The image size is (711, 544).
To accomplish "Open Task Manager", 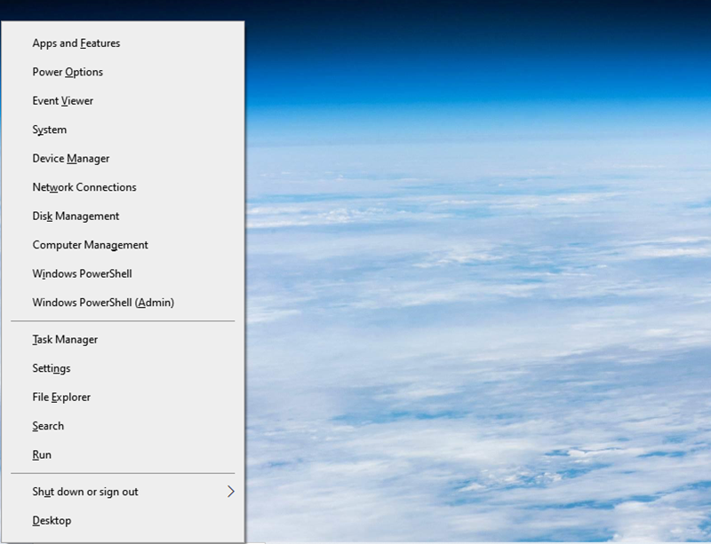I will tap(65, 340).
